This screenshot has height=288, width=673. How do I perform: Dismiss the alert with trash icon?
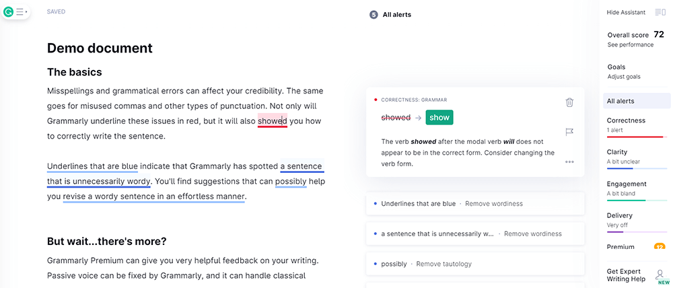[569, 102]
